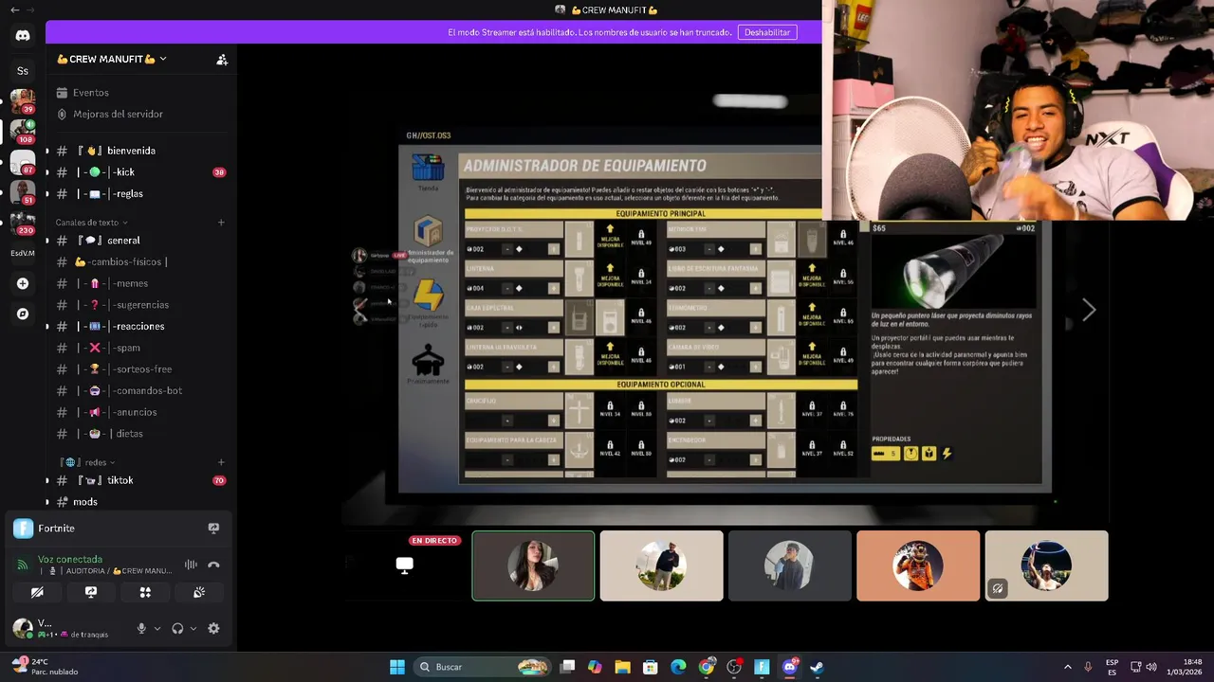
Task: Open the mods channel
Action: [x=140, y=502]
